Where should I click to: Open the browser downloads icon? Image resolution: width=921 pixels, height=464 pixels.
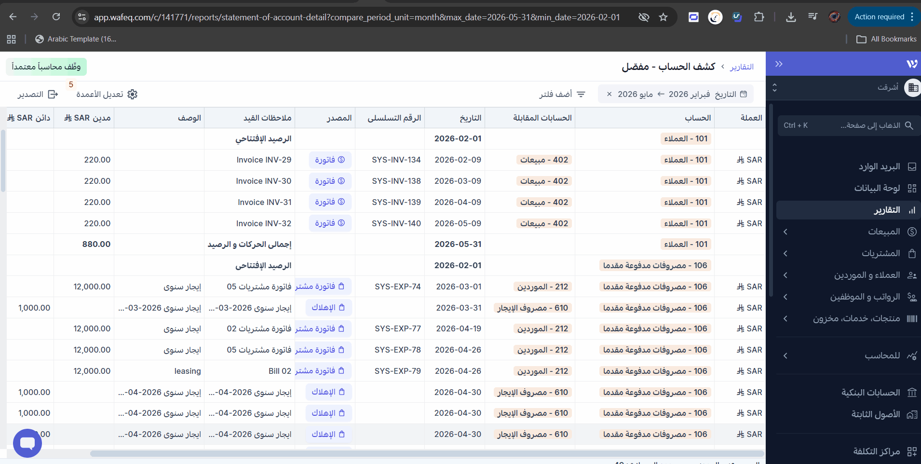pyautogui.click(x=791, y=17)
